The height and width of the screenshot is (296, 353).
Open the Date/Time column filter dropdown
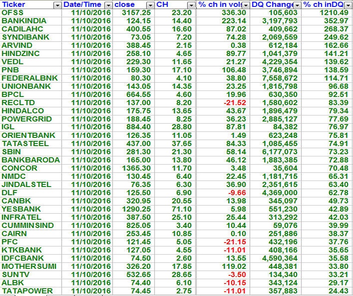[x=108, y=5]
